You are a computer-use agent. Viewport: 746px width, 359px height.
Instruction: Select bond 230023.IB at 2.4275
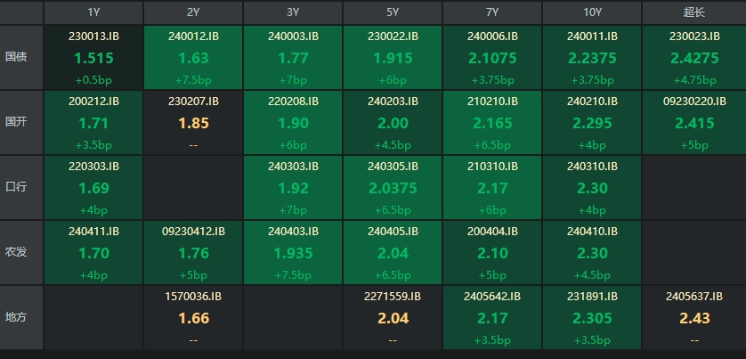point(692,57)
